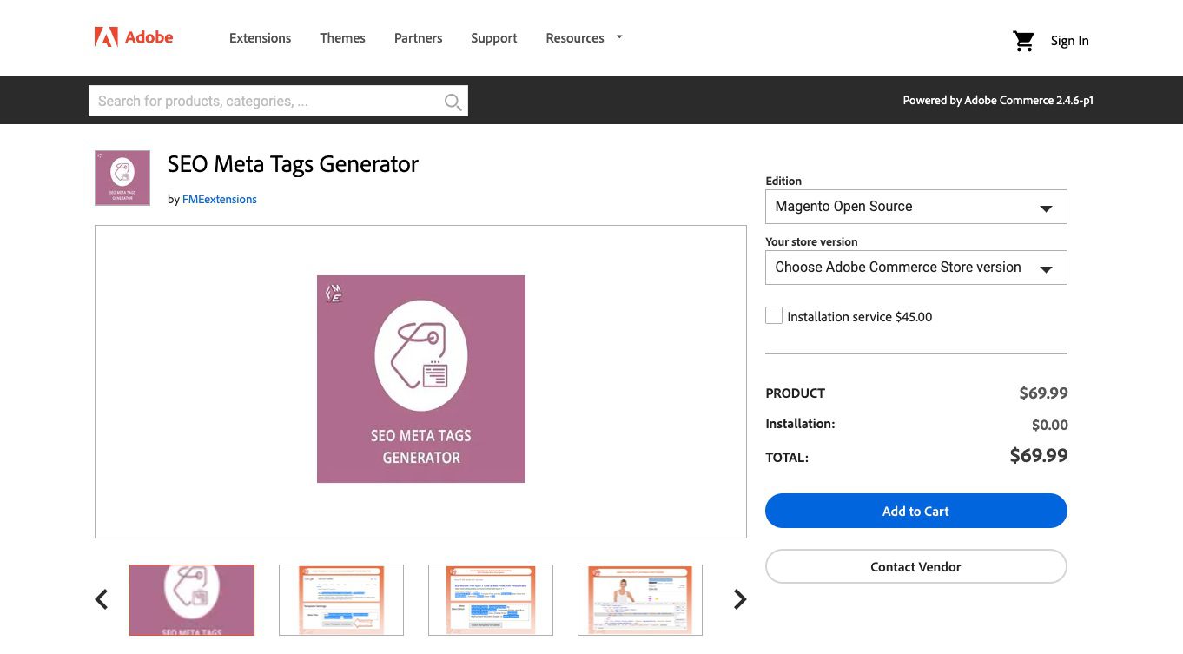Click the main SEO Meta Tags Generator image
Screen dimensions: 1183x654
tap(421, 379)
